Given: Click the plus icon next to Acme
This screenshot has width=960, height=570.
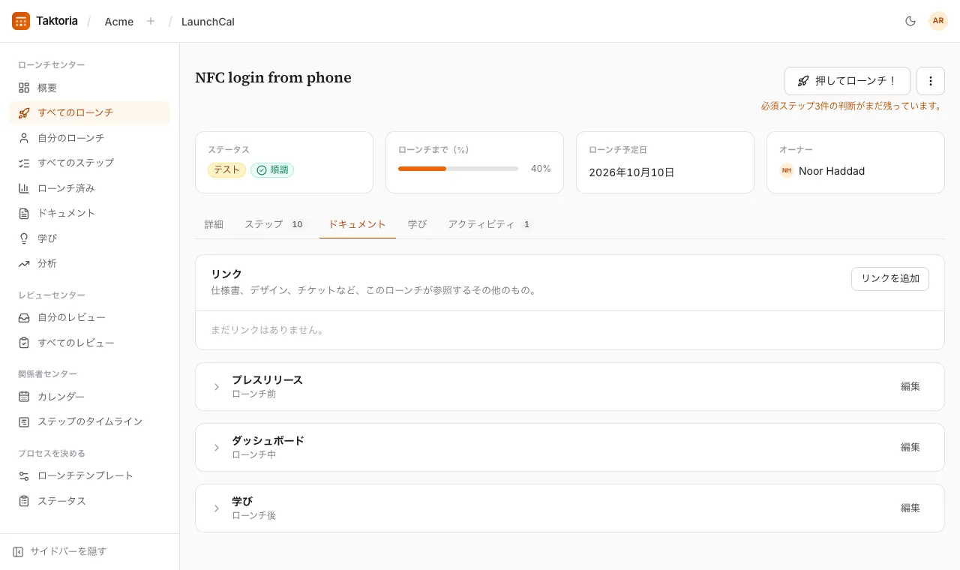Looking at the screenshot, I should (x=151, y=21).
